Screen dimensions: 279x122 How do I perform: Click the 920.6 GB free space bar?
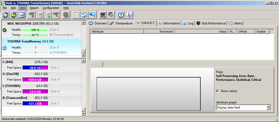(35, 80)
